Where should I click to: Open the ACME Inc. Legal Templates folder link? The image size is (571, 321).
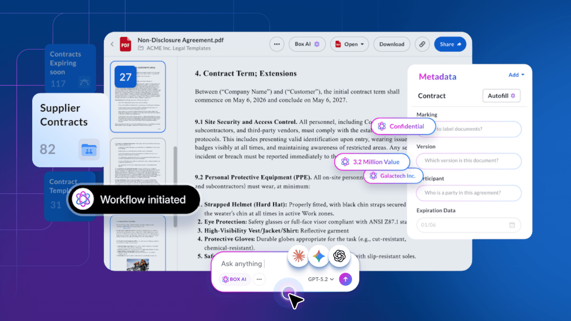click(174, 48)
